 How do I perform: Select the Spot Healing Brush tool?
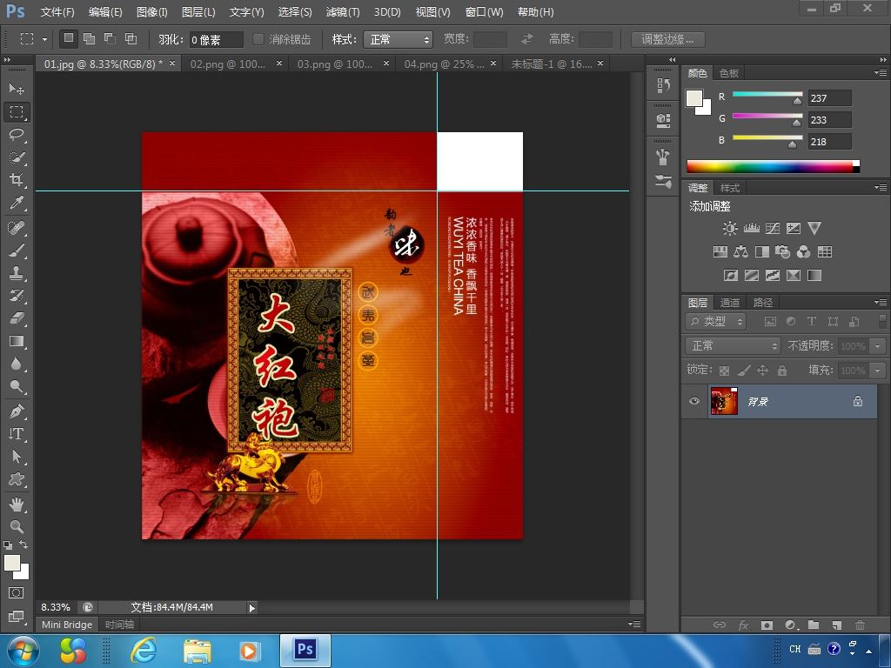[x=17, y=228]
